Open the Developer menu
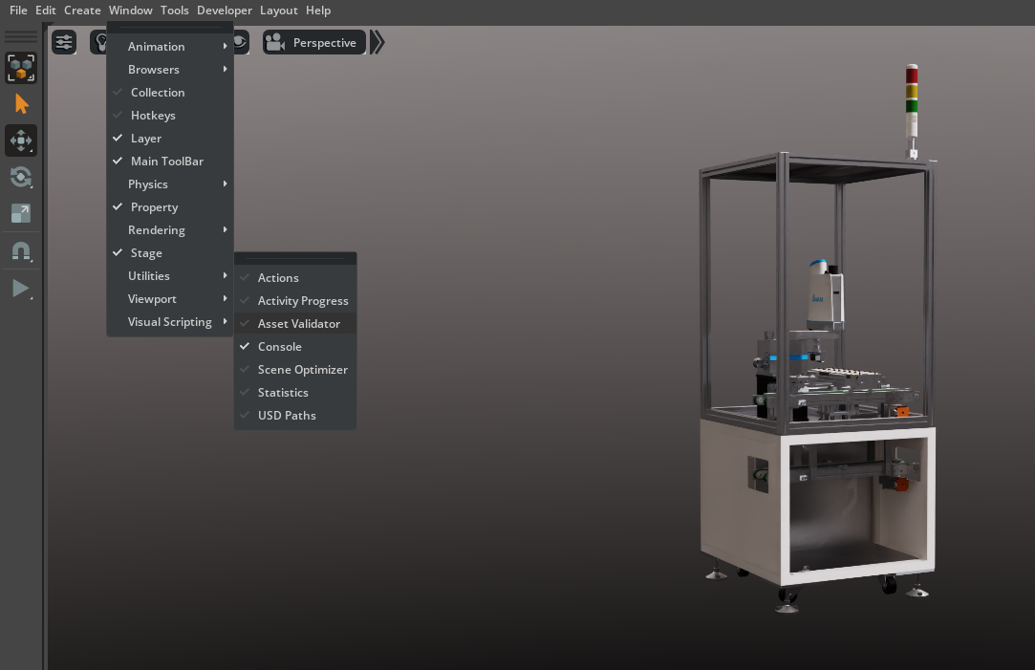1035x670 pixels. (225, 11)
